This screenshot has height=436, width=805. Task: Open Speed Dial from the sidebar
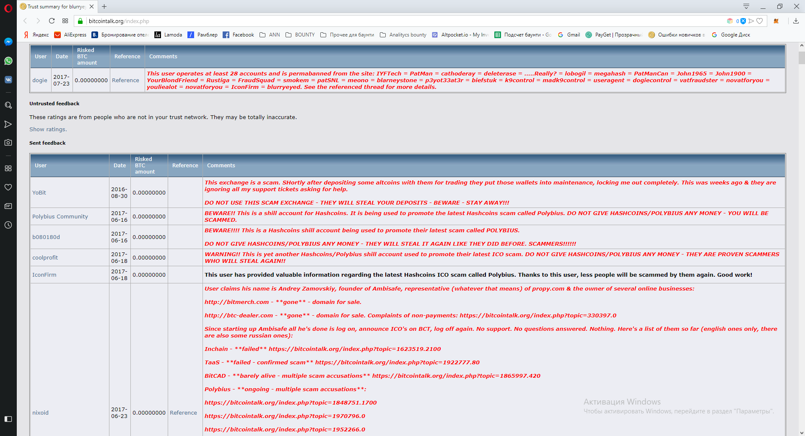8,168
